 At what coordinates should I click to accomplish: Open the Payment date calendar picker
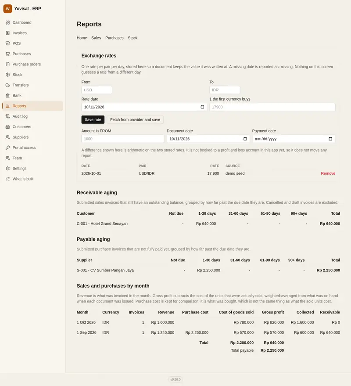click(330, 139)
